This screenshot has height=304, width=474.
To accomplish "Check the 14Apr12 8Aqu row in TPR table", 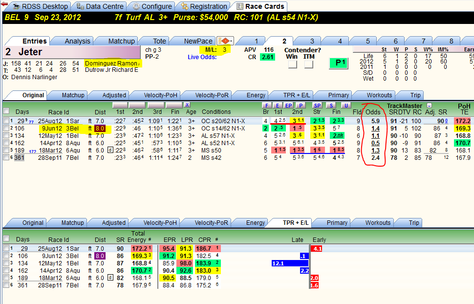I will (6, 270).
